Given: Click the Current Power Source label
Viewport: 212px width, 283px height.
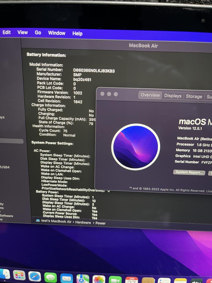Looking at the screenshot, I should (60, 213).
